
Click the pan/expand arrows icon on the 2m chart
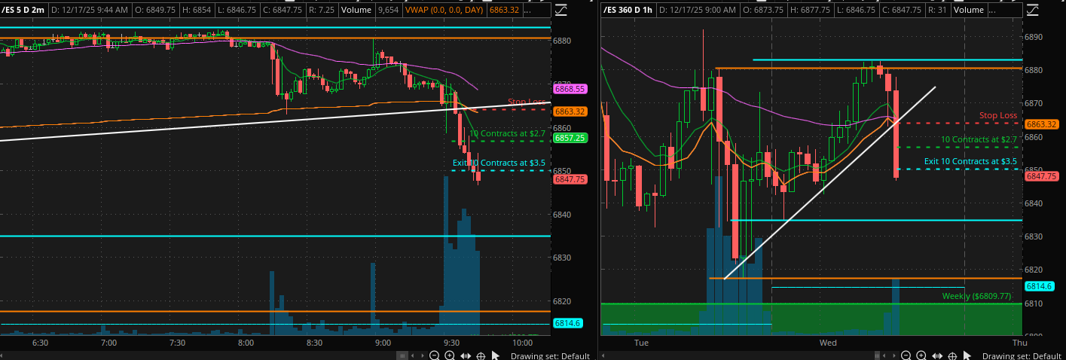[466, 355]
